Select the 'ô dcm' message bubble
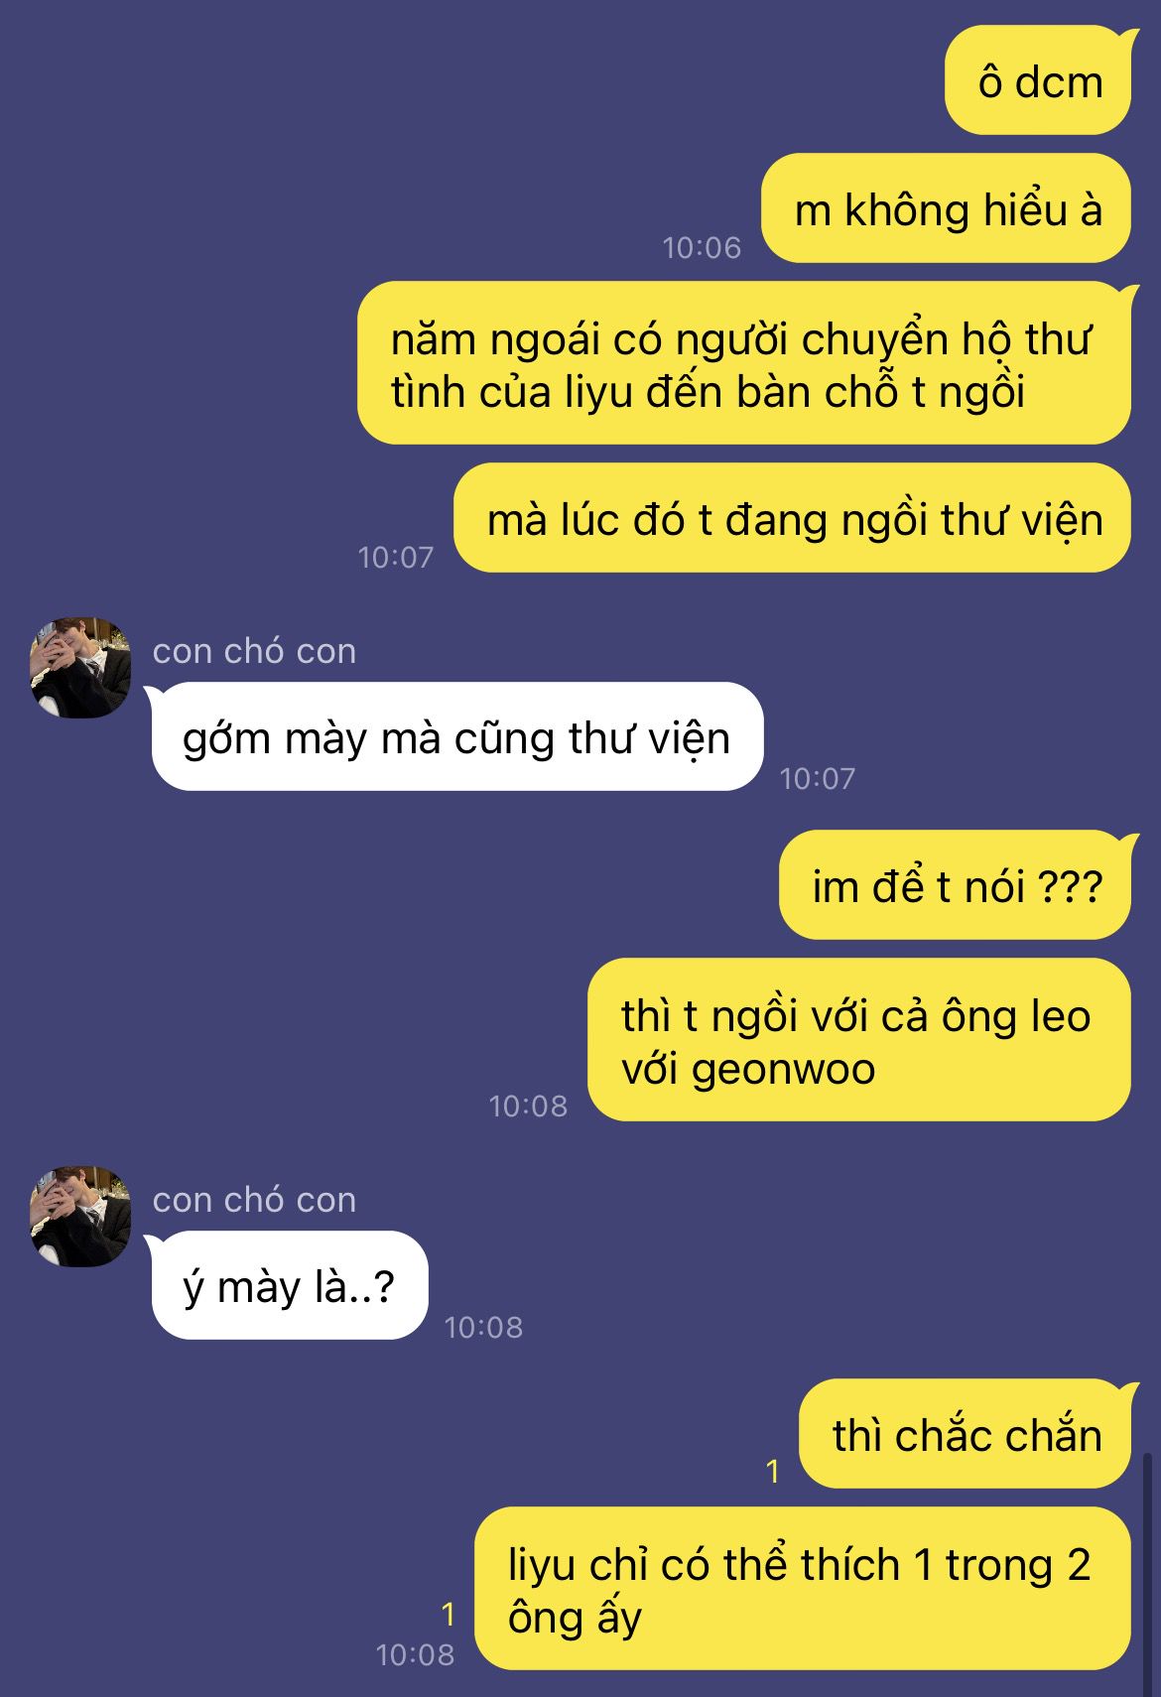The width and height of the screenshot is (1161, 1697). (x=1038, y=80)
